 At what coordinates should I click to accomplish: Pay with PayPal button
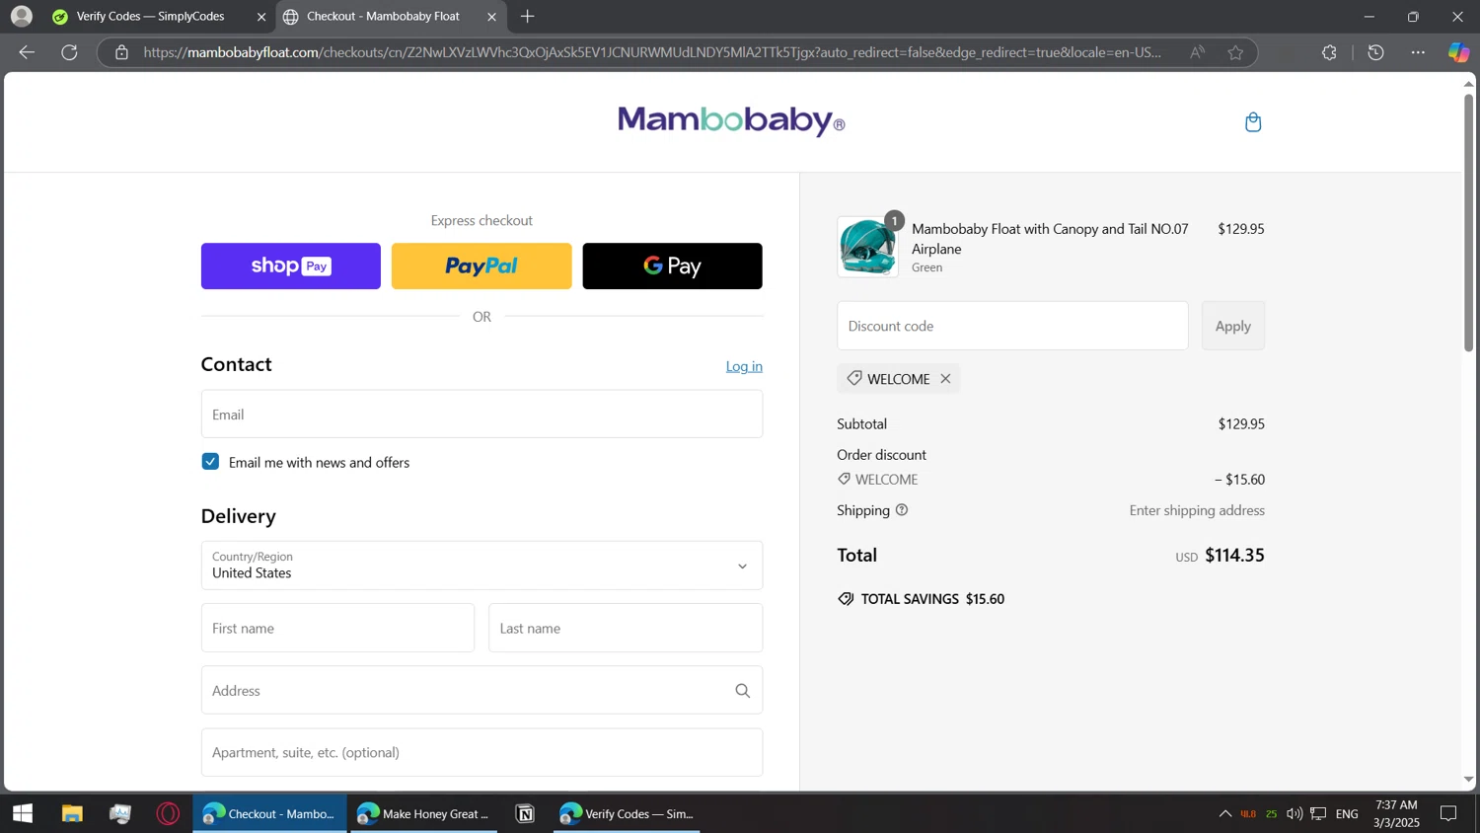click(481, 266)
